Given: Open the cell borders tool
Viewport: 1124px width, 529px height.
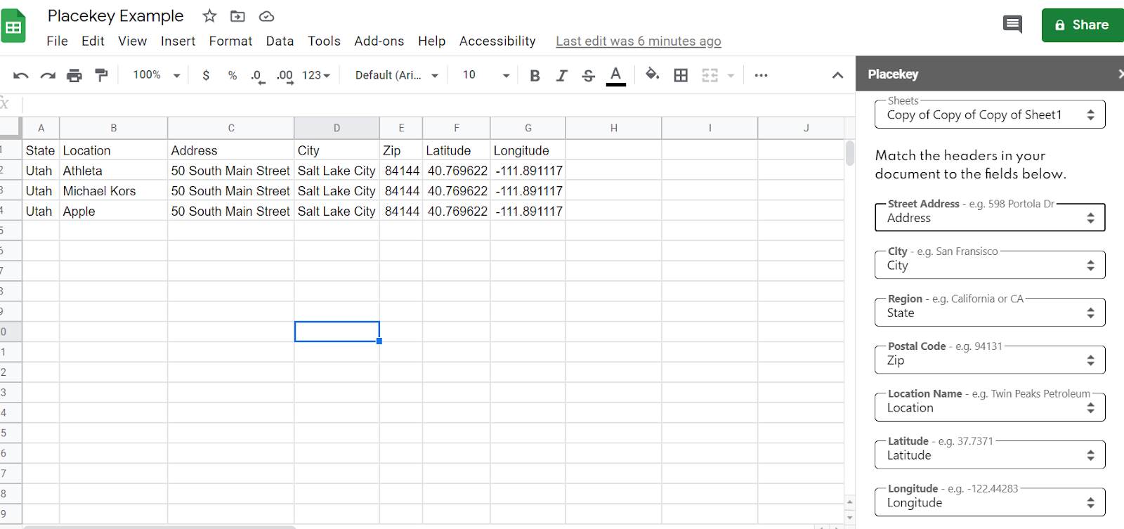Looking at the screenshot, I should (681, 75).
